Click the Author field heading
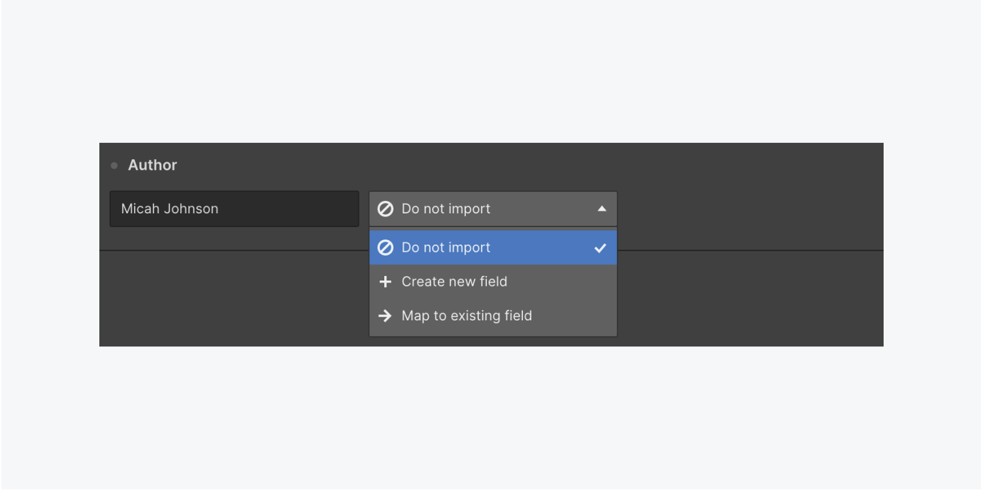The height and width of the screenshot is (490, 981). click(152, 165)
